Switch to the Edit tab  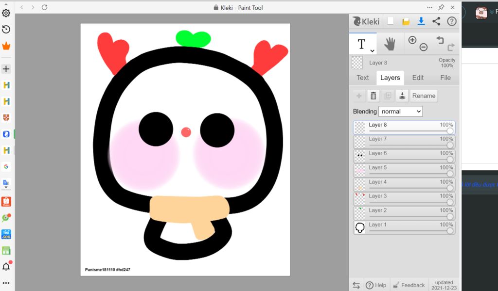click(418, 78)
